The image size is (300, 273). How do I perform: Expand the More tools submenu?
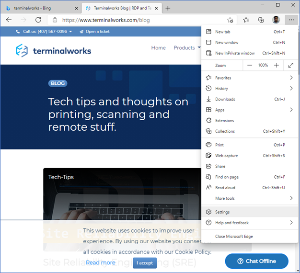250,198
